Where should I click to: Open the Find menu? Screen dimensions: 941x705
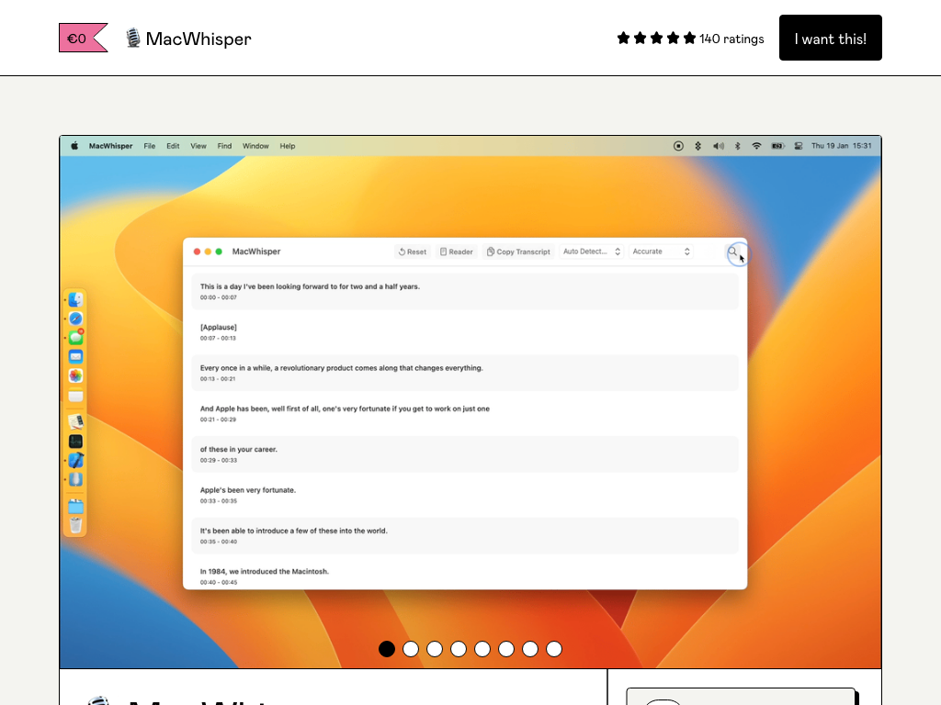coord(224,146)
